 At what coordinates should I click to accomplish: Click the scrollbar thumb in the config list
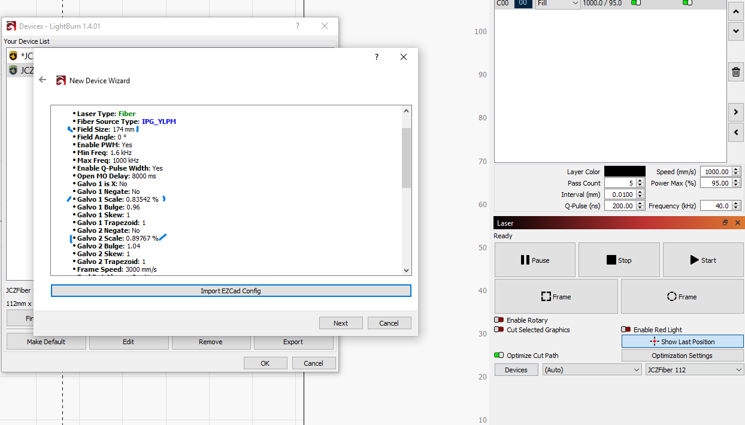click(407, 157)
